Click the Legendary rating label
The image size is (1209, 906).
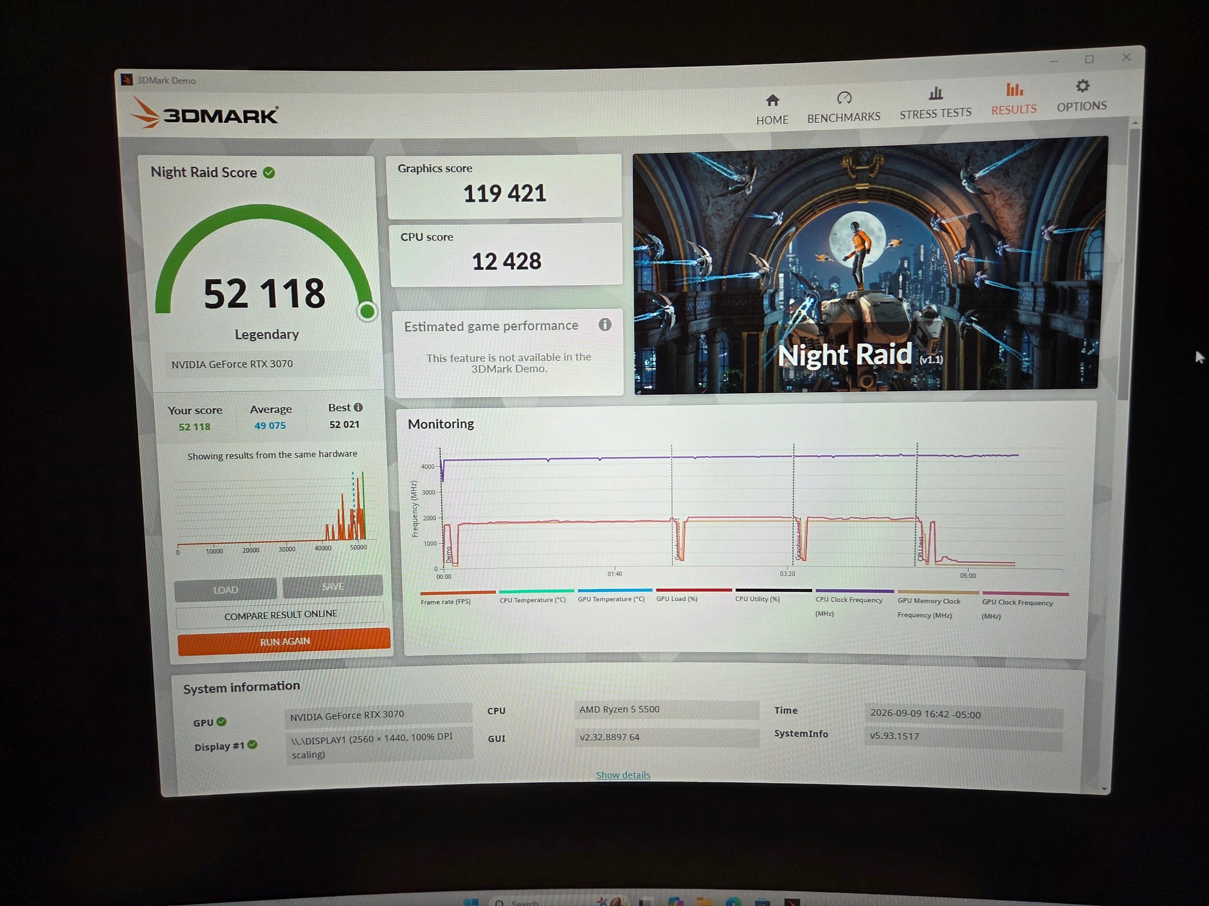pyautogui.click(x=267, y=334)
